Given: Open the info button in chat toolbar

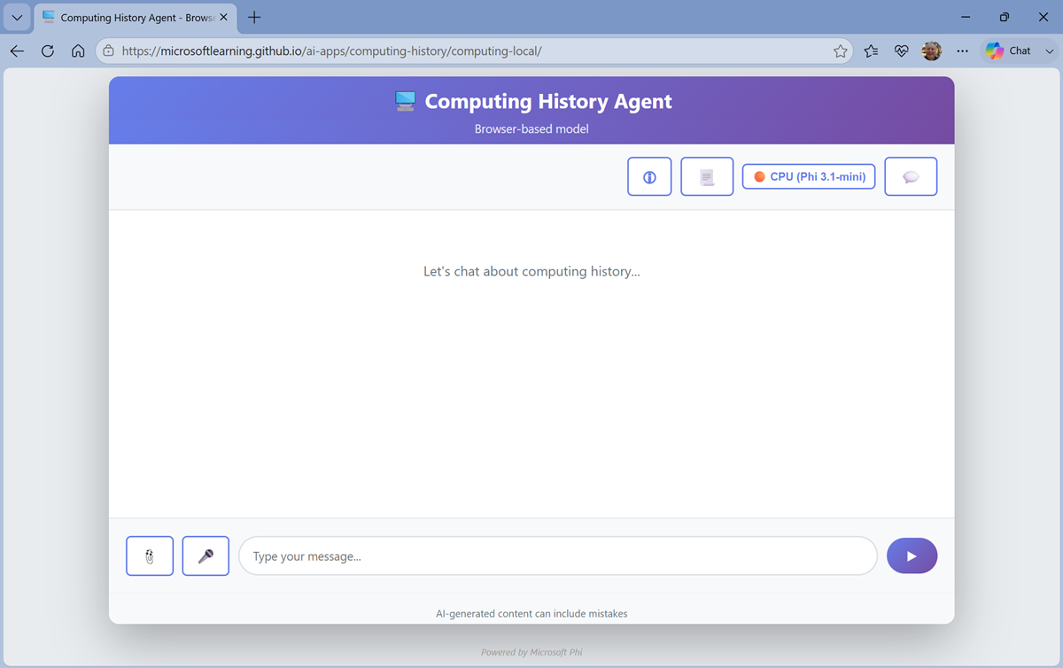Looking at the screenshot, I should tap(649, 176).
